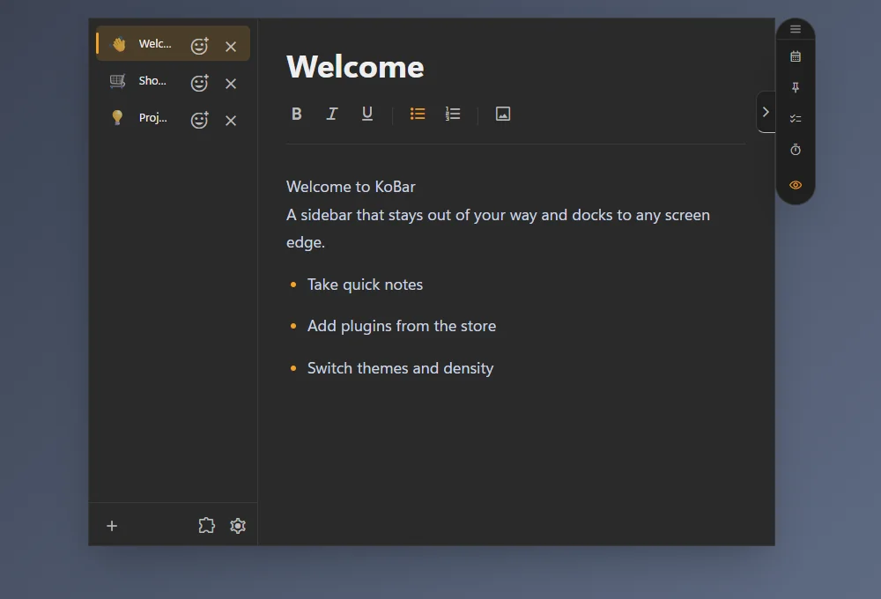This screenshot has height=599, width=881.
Task: Close the Project note tab
Action: tap(231, 121)
